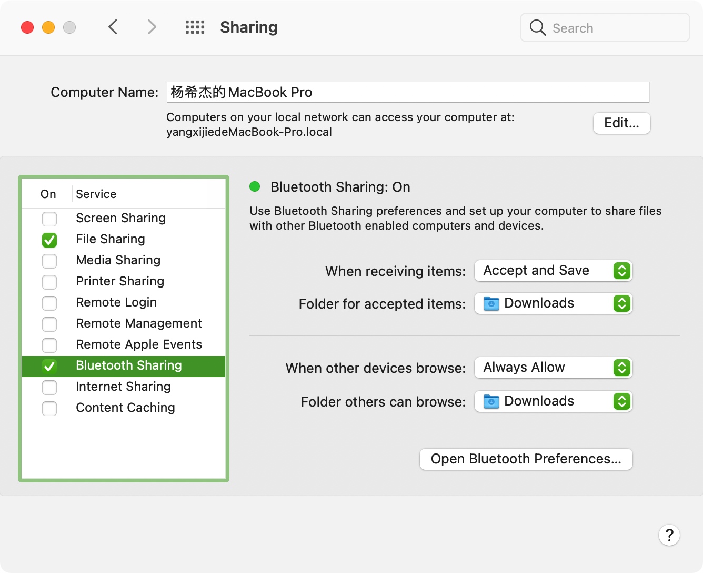Click the Computer Name text field
Viewport: 703px width, 573px height.
click(408, 92)
